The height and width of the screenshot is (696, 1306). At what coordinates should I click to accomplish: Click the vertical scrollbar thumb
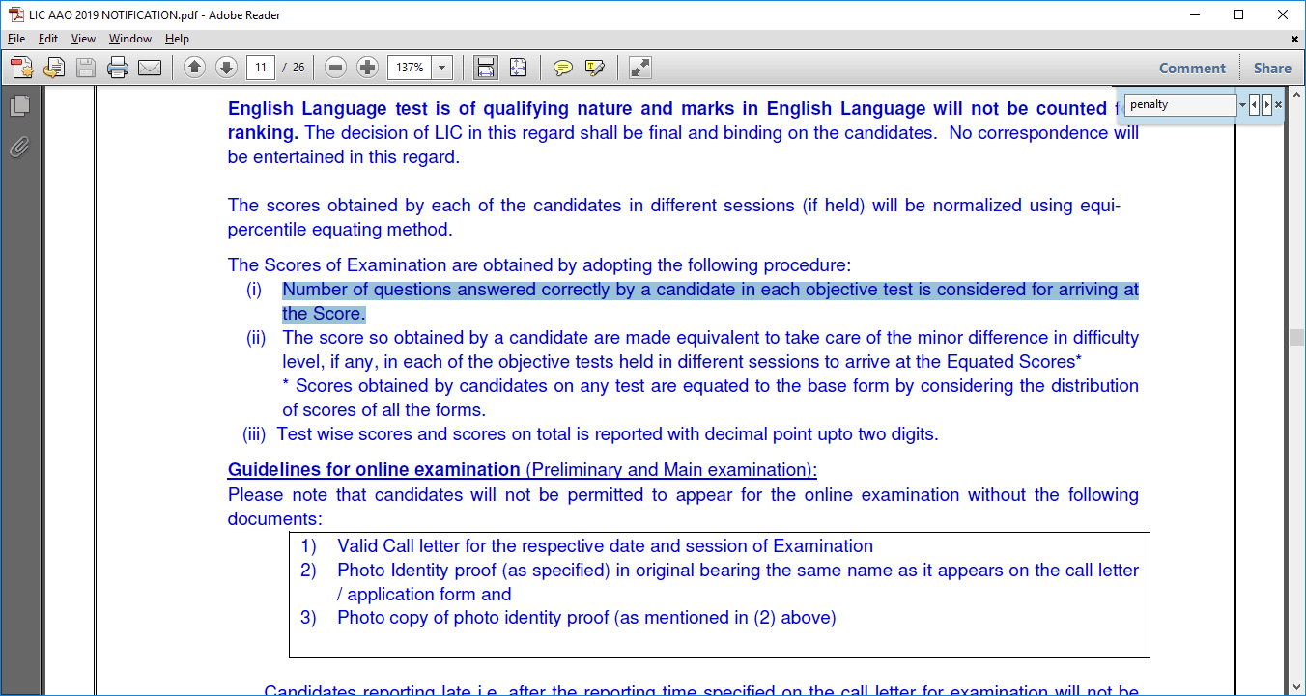[x=1297, y=338]
